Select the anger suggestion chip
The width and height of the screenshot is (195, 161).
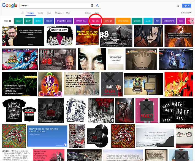pyautogui.click(x=19, y=21)
